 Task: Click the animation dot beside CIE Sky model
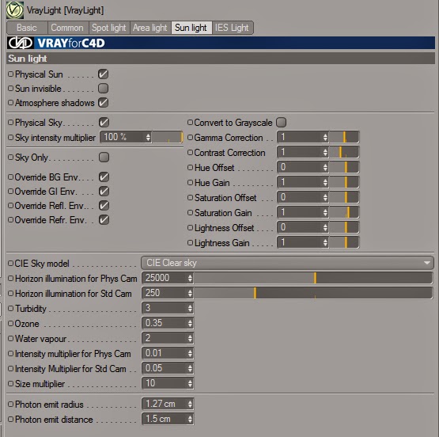click(10, 263)
